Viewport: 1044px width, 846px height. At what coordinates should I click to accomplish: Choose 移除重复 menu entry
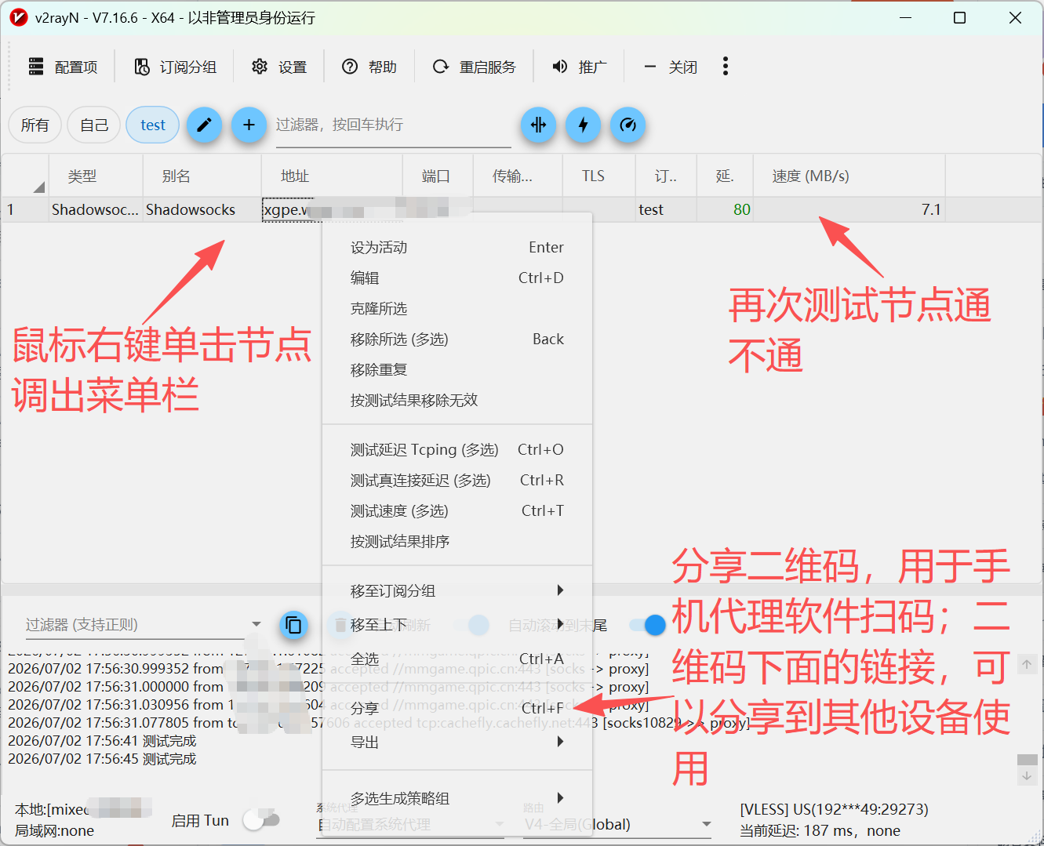pyautogui.click(x=457, y=369)
